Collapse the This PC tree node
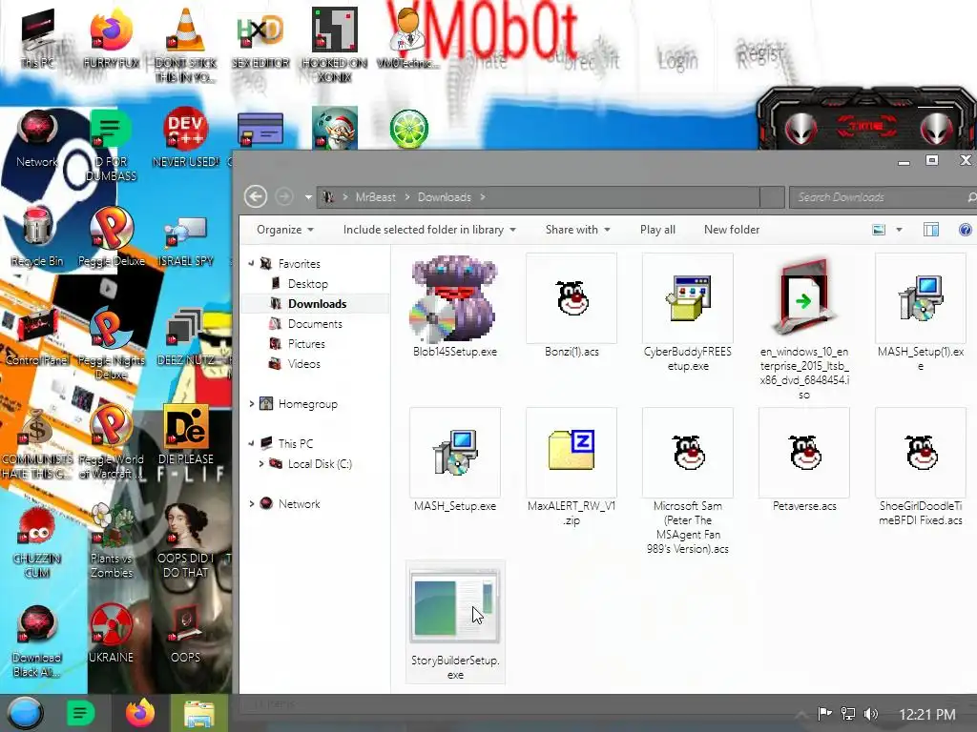The height and width of the screenshot is (732, 977). click(x=251, y=444)
